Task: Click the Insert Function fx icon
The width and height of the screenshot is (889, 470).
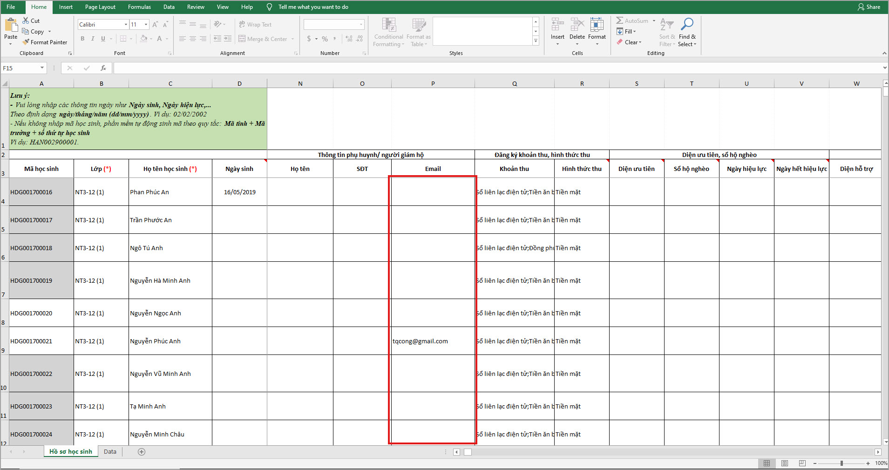Action: click(x=103, y=68)
